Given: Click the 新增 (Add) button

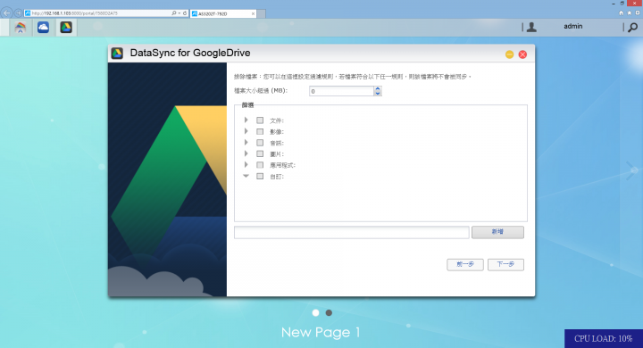Looking at the screenshot, I should [x=497, y=232].
